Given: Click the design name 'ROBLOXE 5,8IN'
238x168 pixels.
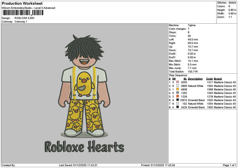Looking at the screenshot, I should click(x=24, y=18).
